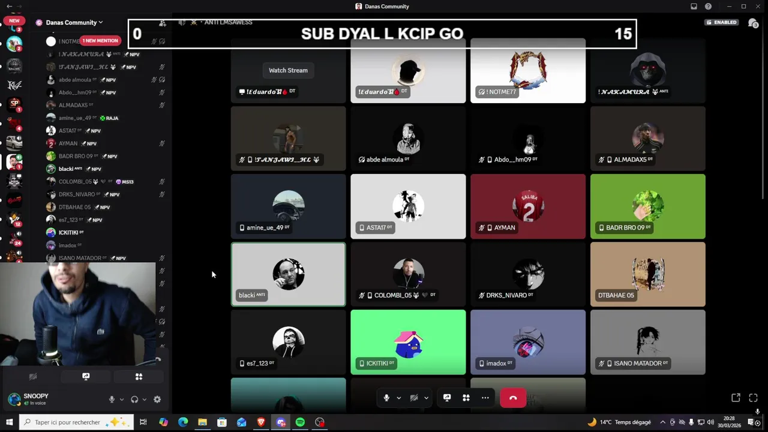
Task: Open server with SP logo icon
Action: (14, 104)
